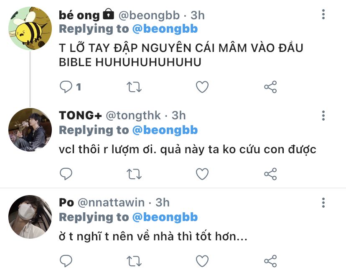The height and width of the screenshot is (273, 346).
Task: Share Po's tweet
Action: click(270, 260)
